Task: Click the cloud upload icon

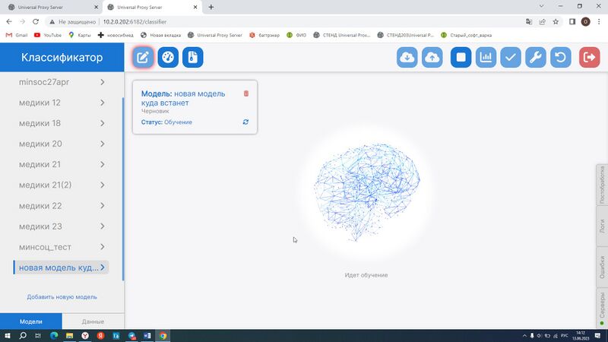Action: tap(432, 58)
